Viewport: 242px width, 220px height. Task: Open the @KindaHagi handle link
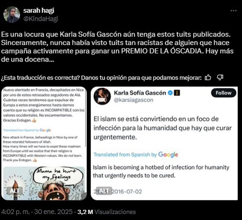click(x=41, y=19)
